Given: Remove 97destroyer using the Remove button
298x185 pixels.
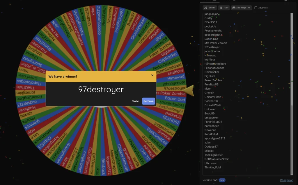Looking at the screenshot, I should pyautogui.click(x=148, y=101).
